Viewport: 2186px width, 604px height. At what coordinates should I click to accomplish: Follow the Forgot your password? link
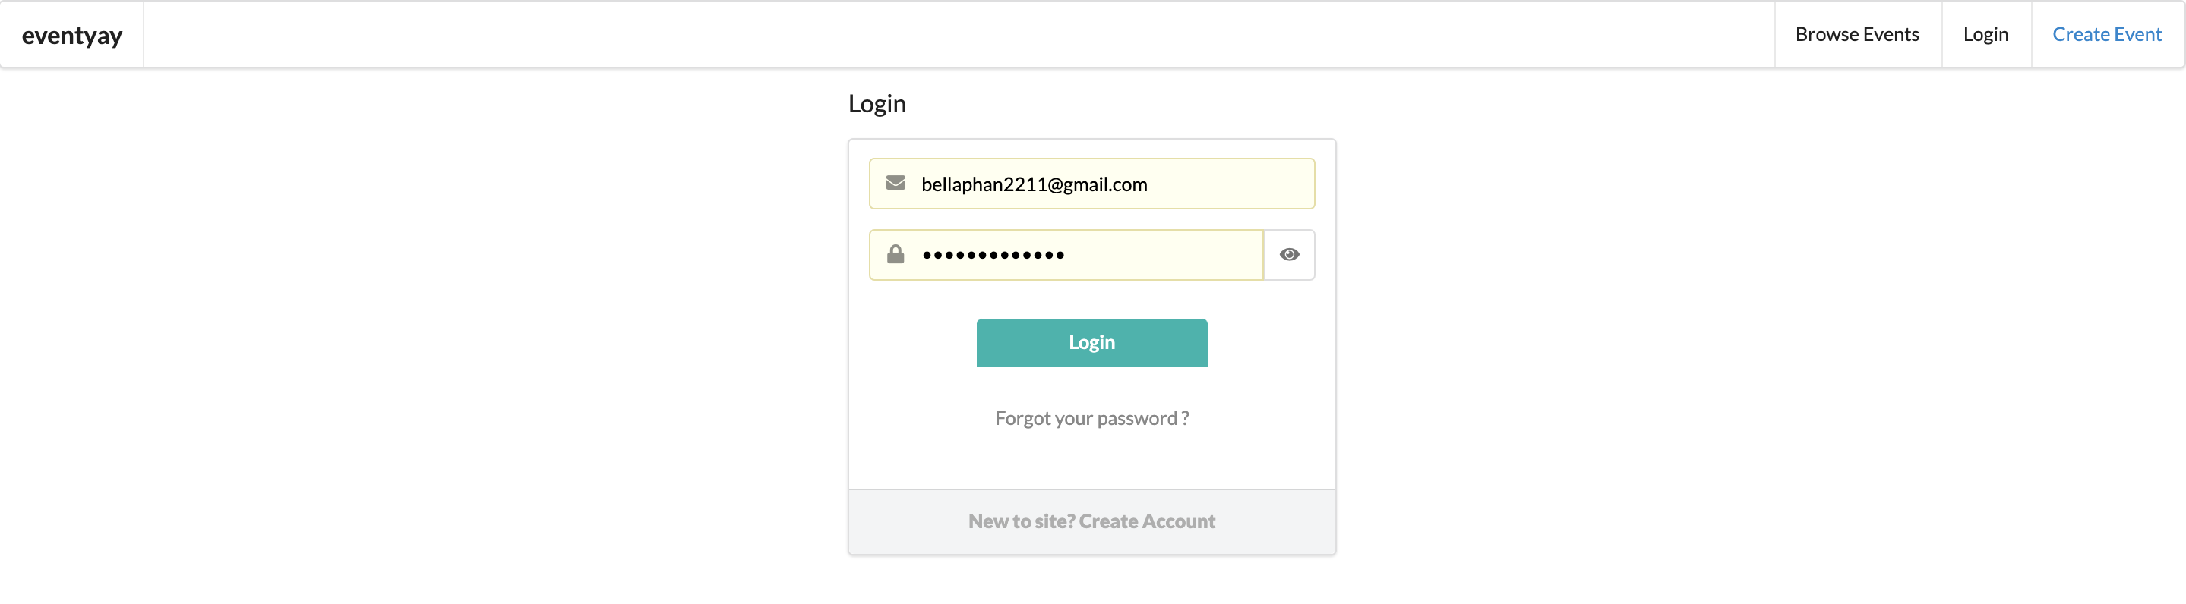(x=1091, y=418)
